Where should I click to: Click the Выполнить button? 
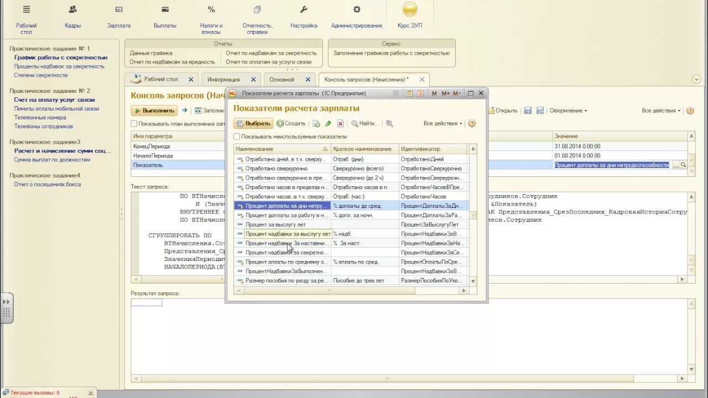coord(154,111)
